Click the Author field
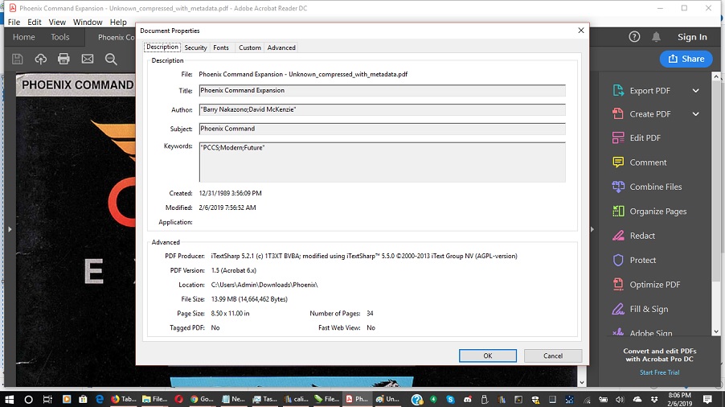This screenshot has height=407, width=725. click(x=382, y=109)
